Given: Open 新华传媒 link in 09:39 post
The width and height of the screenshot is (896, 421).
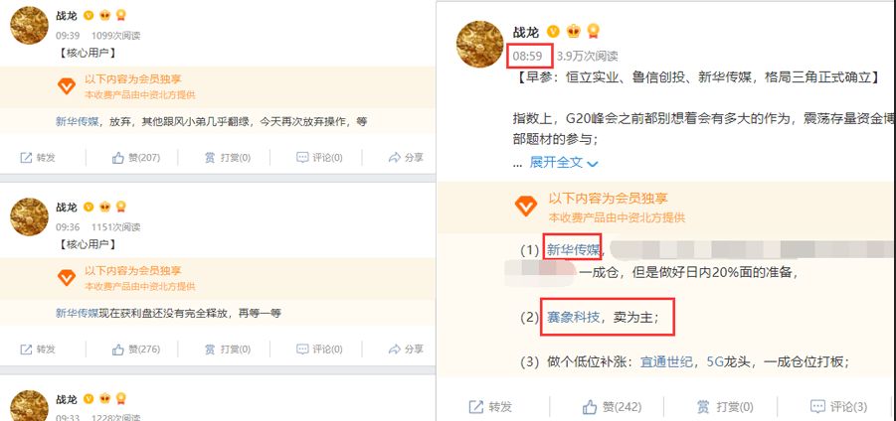Looking at the screenshot, I should (x=78, y=121).
